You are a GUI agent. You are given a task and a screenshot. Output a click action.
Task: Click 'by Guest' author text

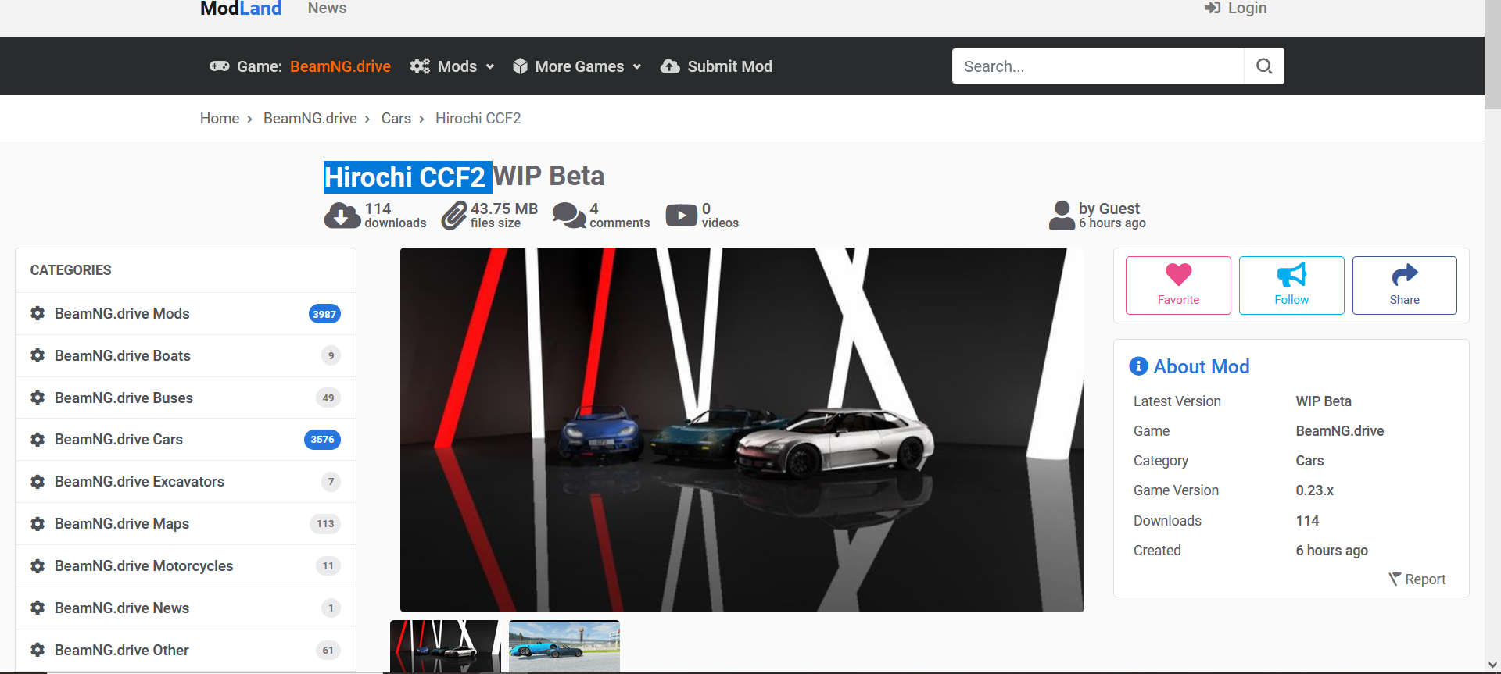1109,209
